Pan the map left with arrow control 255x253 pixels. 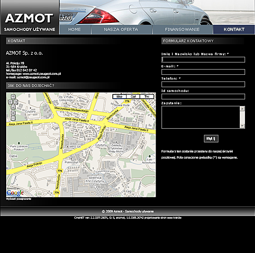pyautogui.click(x=10, y=102)
